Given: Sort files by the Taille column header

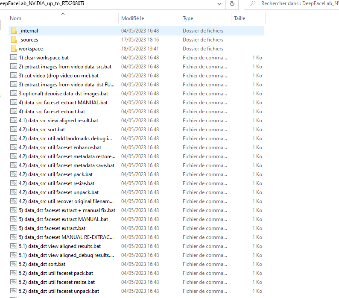Looking at the screenshot, I should coord(240,18).
